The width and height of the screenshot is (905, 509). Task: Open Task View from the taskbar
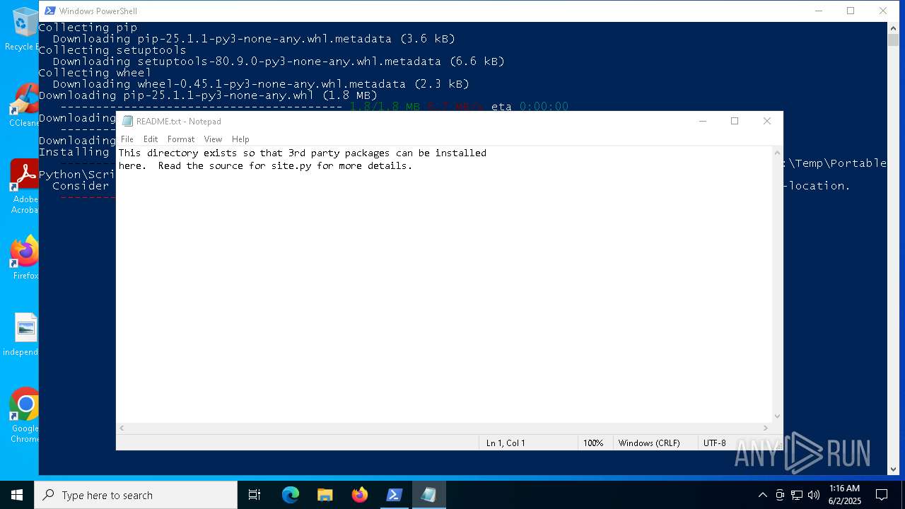click(x=255, y=495)
